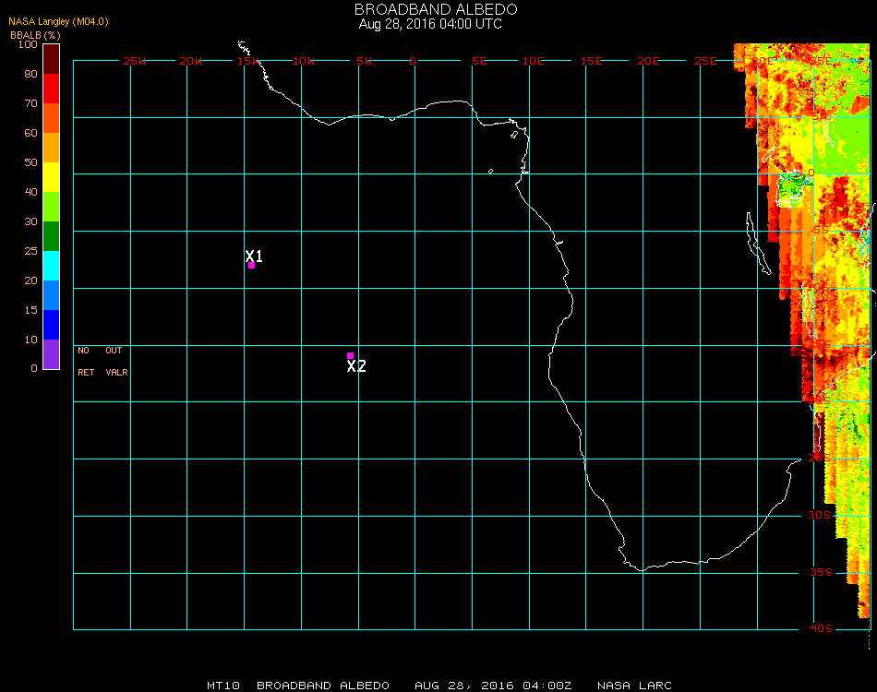877x692 pixels.
Task: Select the light green 30-40 legend swatch
Action: pyautogui.click(x=51, y=207)
